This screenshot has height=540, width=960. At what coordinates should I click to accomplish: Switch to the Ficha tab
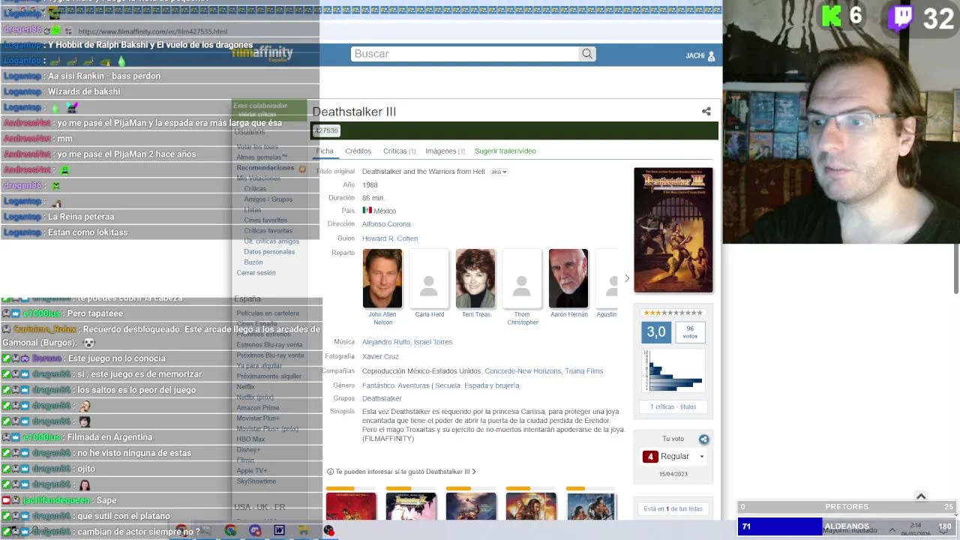[x=324, y=151]
